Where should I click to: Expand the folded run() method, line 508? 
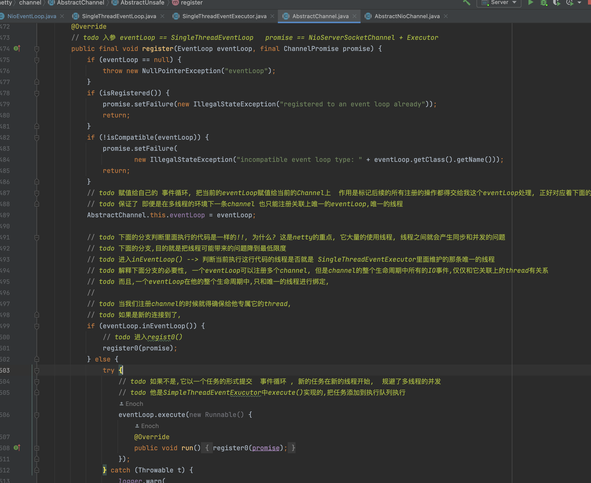pyautogui.click(x=37, y=448)
